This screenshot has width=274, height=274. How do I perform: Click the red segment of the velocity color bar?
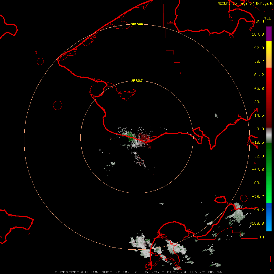click(269, 97)
